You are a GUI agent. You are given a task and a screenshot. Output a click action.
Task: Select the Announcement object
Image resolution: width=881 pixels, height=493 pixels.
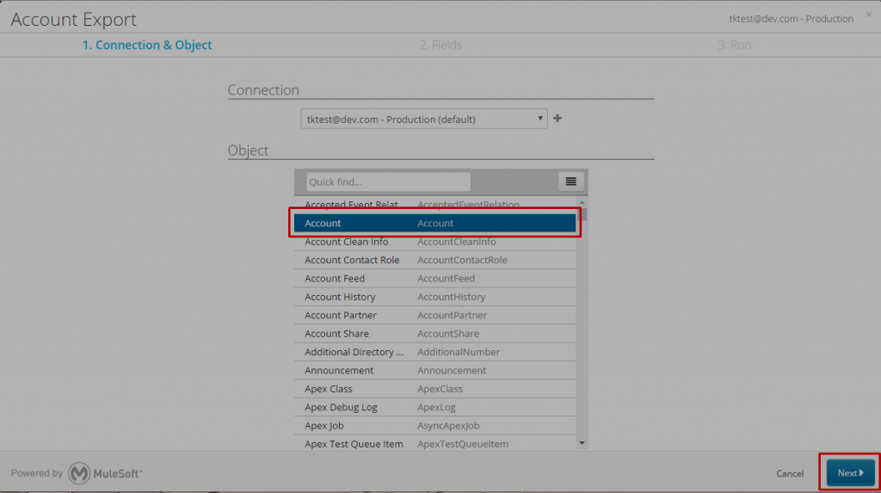(434, 371)
